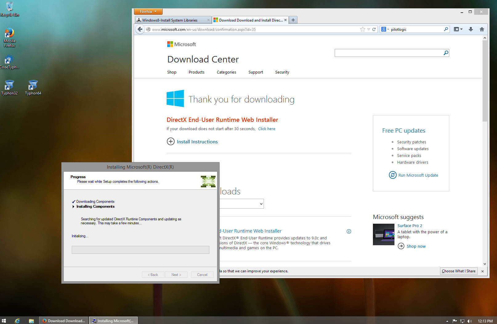This screenshot has width=497, height=324.
Task: Click the search magnifier in Firefox search box
Action: click(446, 29)
